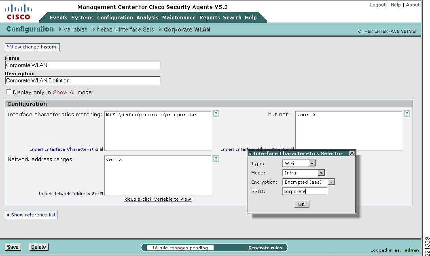Click OK in the Interface Characteristics Selector
430x256 pixels.
coord(301,204)
